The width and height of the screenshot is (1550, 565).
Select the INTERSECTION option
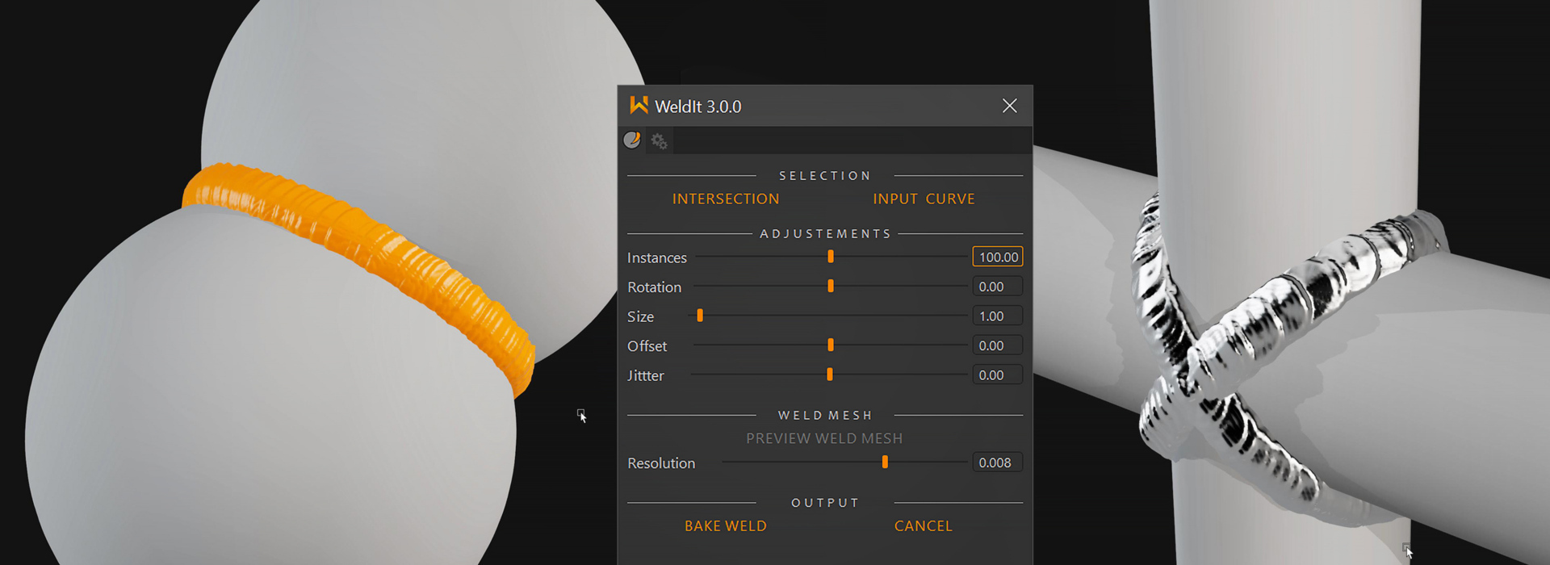pyautogui.click(x=726, y=199)
